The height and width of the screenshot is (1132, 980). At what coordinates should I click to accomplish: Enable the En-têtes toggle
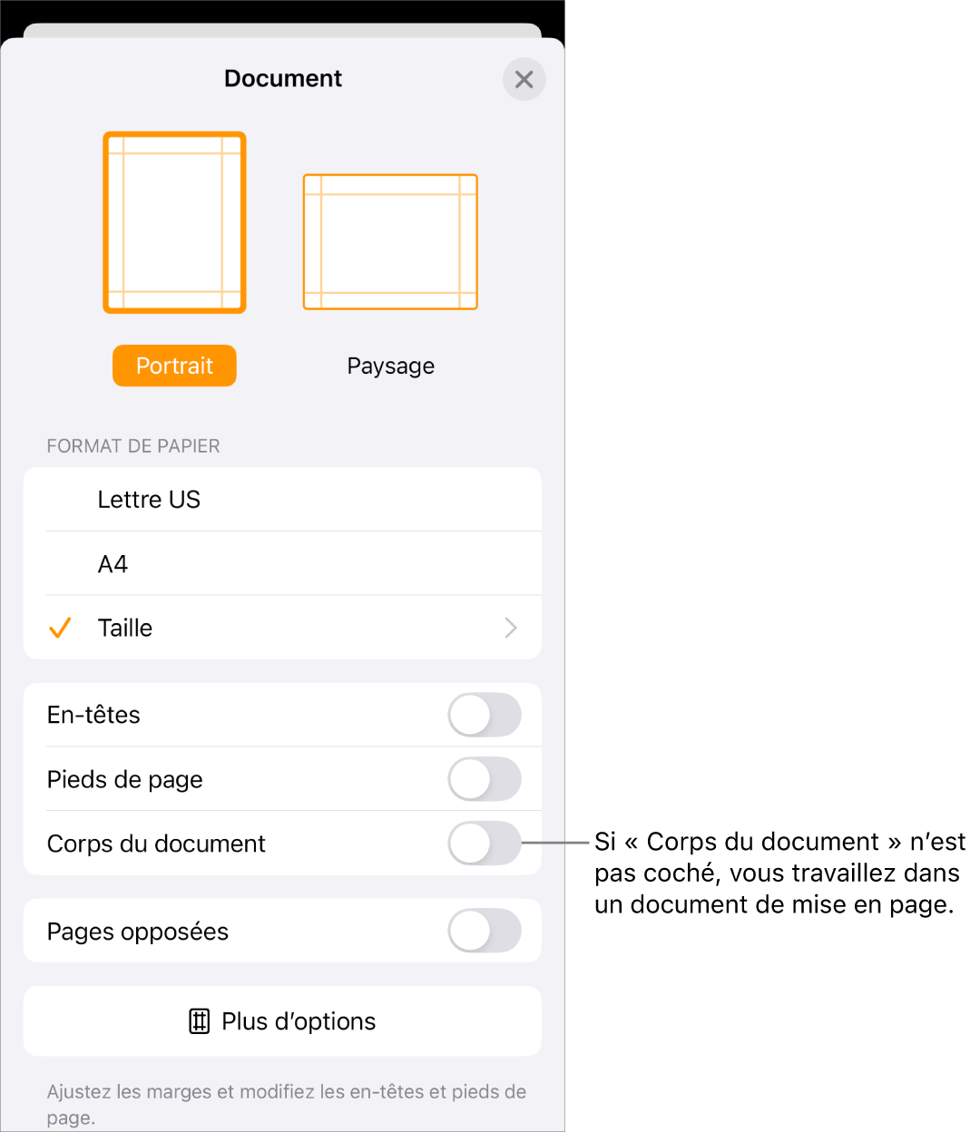485,716
